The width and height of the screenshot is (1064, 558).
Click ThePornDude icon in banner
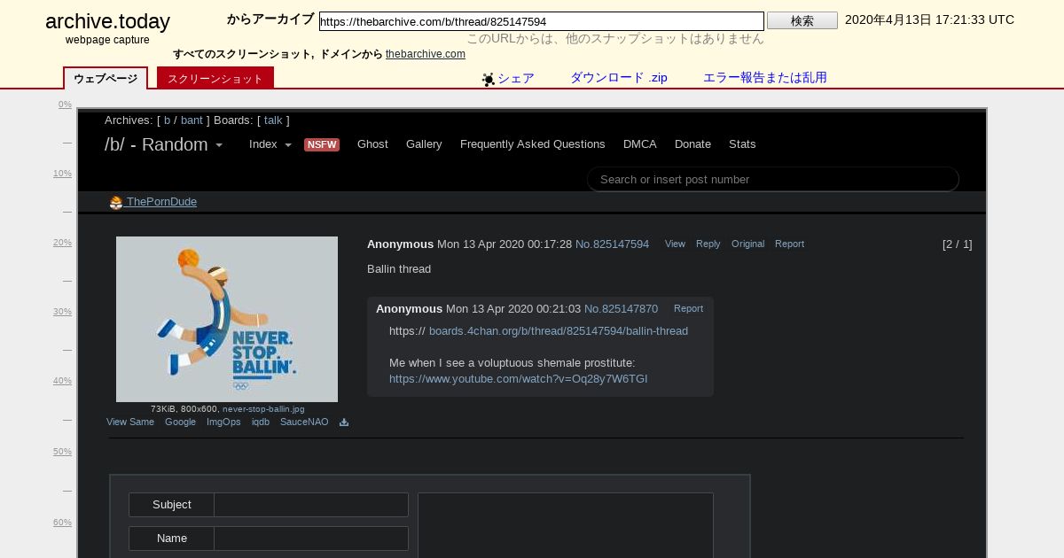(x=116, y=203)
